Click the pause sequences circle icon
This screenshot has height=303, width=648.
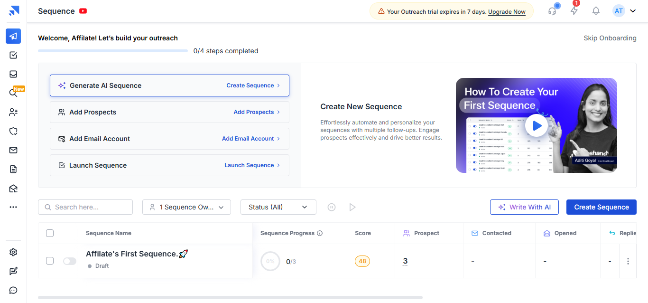pos(332,207)
